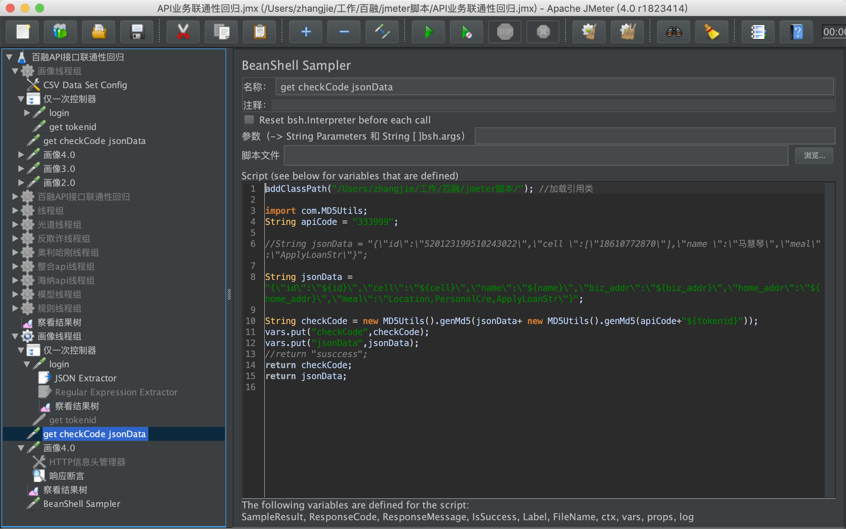Open the Function Helper list icon
The height and width of the screenshot is (529, 846).
coord(758,32)
